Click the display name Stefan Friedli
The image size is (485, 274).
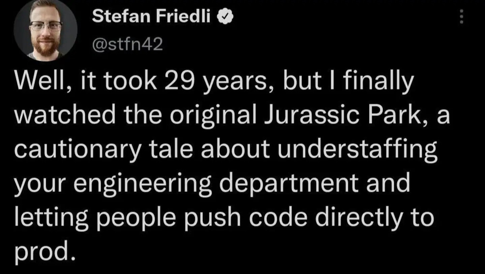151,16
